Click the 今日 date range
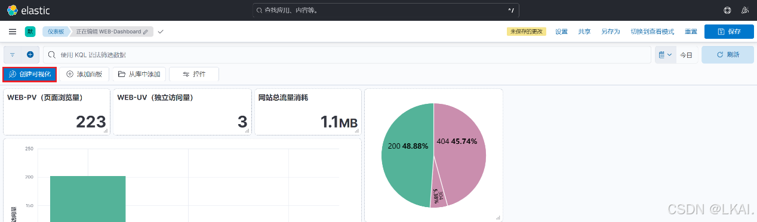 click(x=687, y=55)
